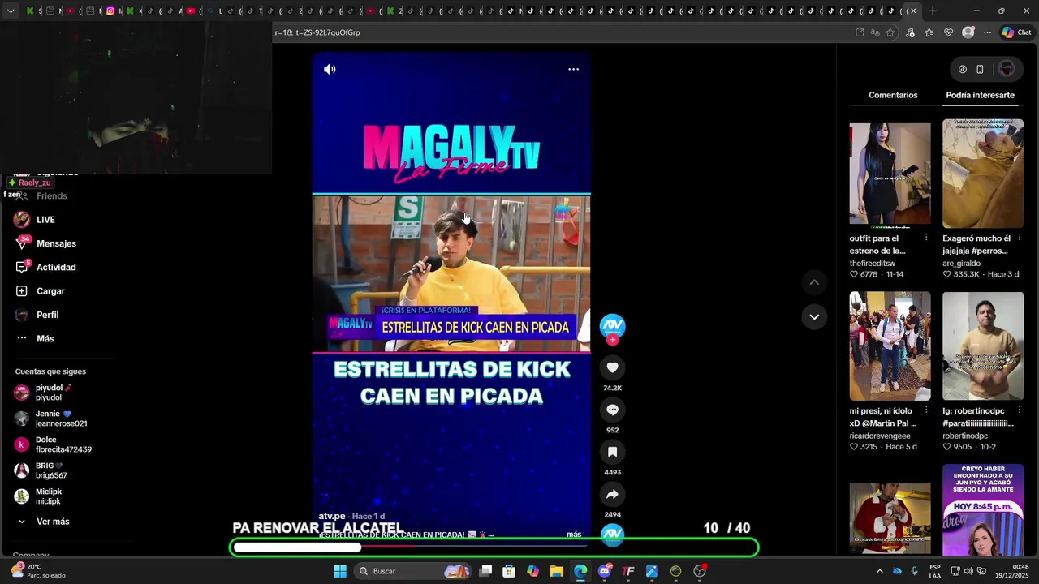
Task: Open your TikTok profile avatar at top right
Action: pyautogui.click(x=1007, y=69)
